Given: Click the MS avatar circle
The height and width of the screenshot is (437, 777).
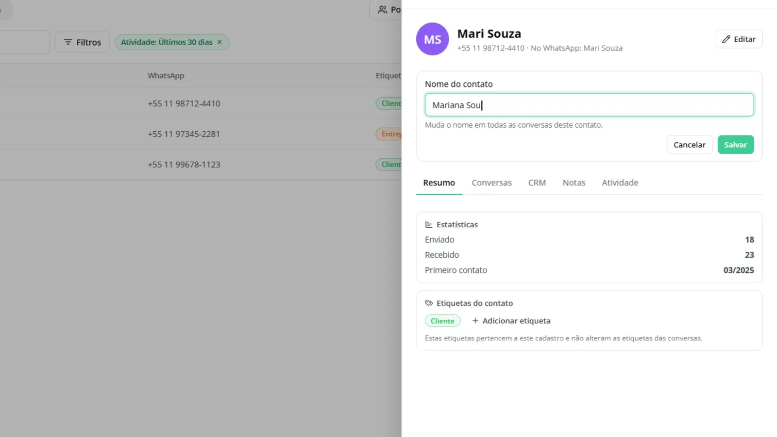Looking at the screenshot, I should pos(432,39).
